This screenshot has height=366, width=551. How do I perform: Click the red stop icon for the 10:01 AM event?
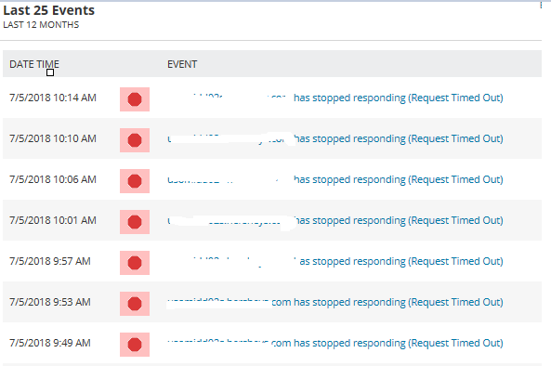pos(135,222)
